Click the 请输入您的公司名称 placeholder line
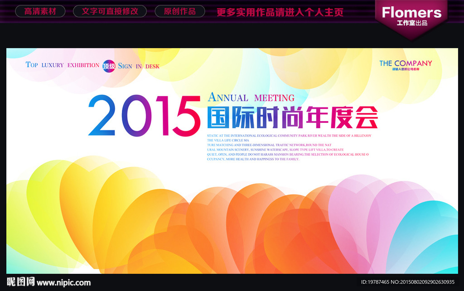Screen dimensions: 464x291 tap(406, 69)
